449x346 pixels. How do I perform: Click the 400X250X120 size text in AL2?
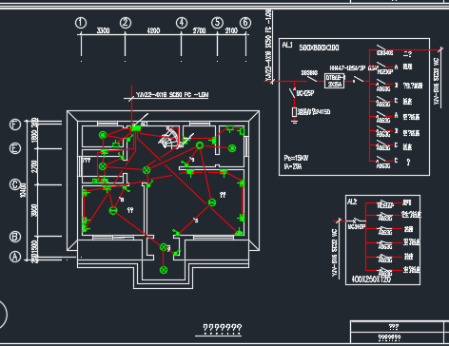pos(371,279)
